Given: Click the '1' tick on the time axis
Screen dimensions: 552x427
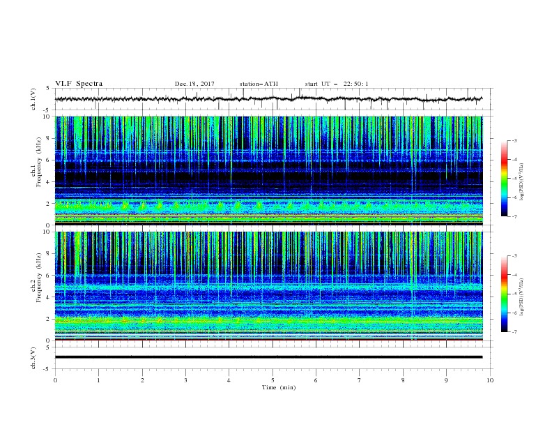Looking at the screenshot, I should click(98, 380).
